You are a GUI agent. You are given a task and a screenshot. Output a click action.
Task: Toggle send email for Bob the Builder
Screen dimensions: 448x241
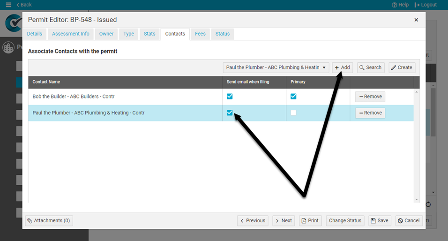[230, 96]
